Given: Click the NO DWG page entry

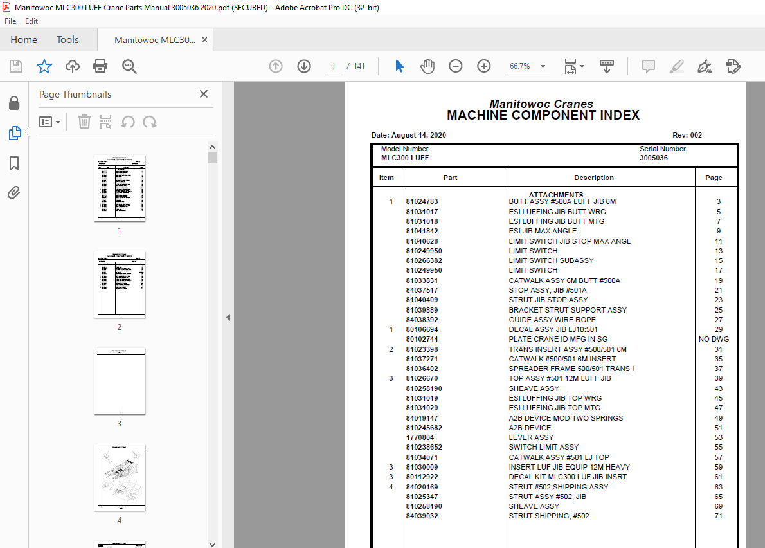Looking at the screenshot, I should point(714,339).
